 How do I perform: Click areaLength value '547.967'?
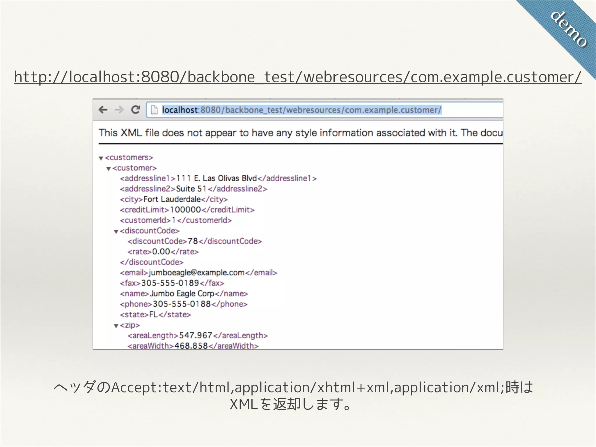point(196,335)
